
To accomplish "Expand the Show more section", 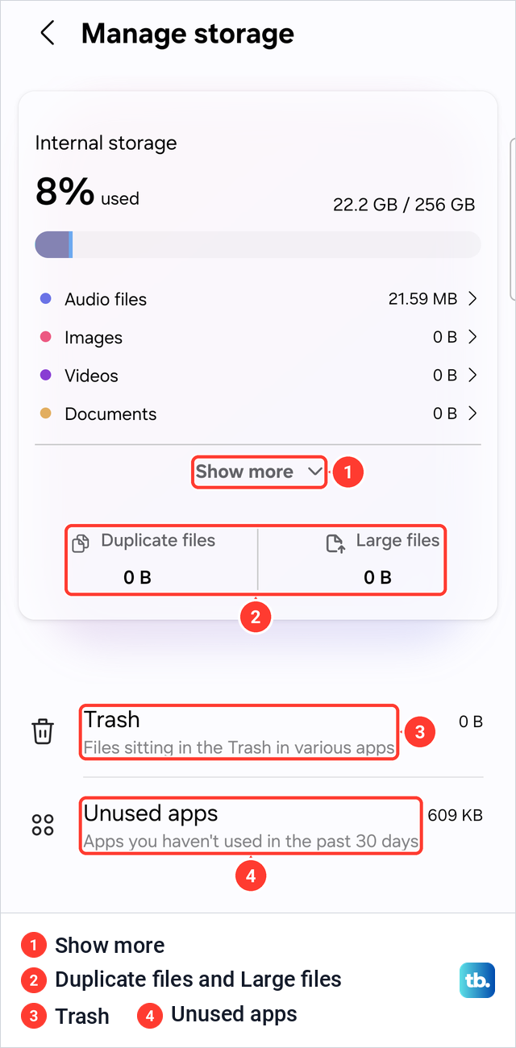I will point(259,472).
